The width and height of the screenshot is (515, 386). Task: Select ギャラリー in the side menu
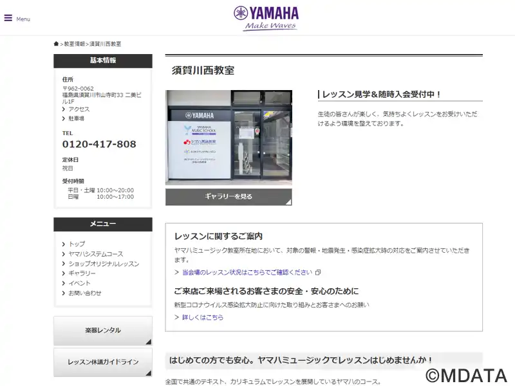(x=82, y=273)
